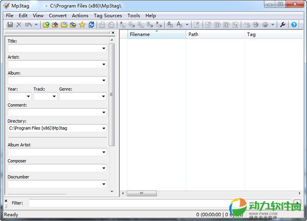307x221 pixels.
Task: Expand the Comment field dropdown
Action: [104, 112]
